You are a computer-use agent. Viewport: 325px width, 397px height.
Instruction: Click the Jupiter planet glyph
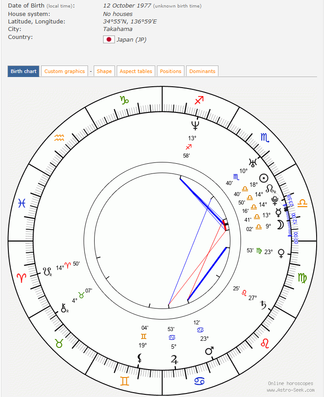pyautogui.click(x=174, y=359)
